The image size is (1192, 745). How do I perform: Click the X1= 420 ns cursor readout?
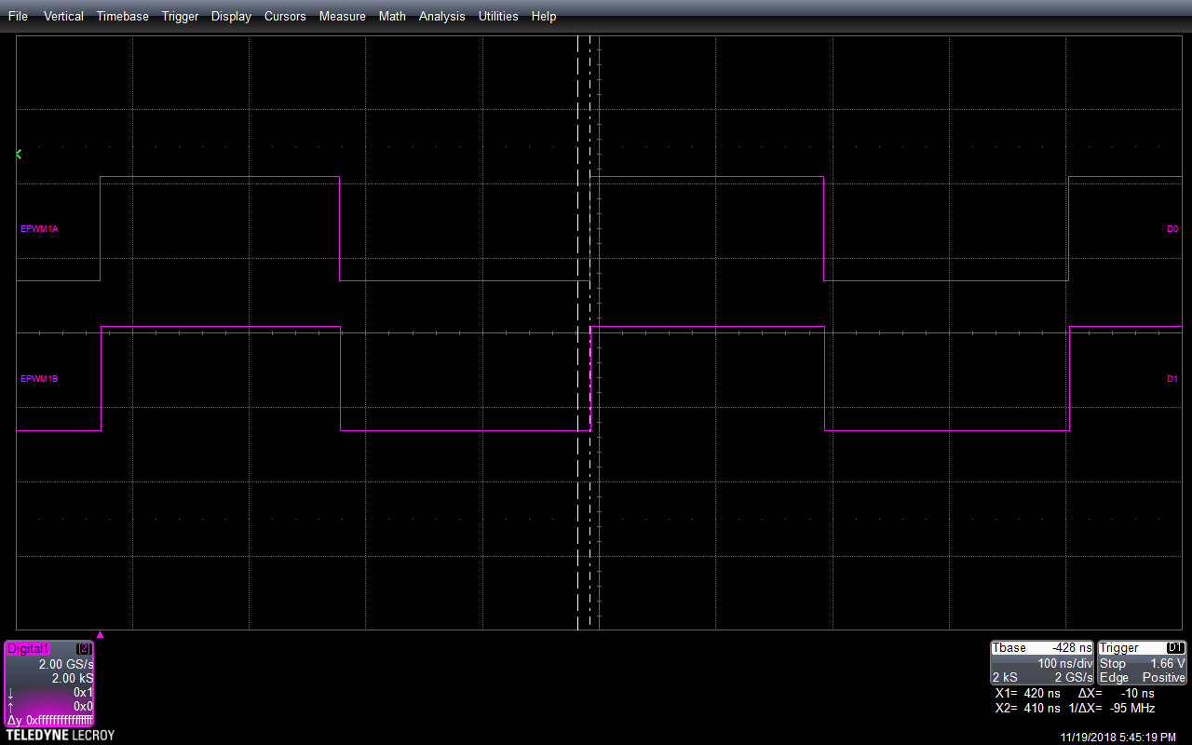pyautogui.click(x=1027, y=694)
